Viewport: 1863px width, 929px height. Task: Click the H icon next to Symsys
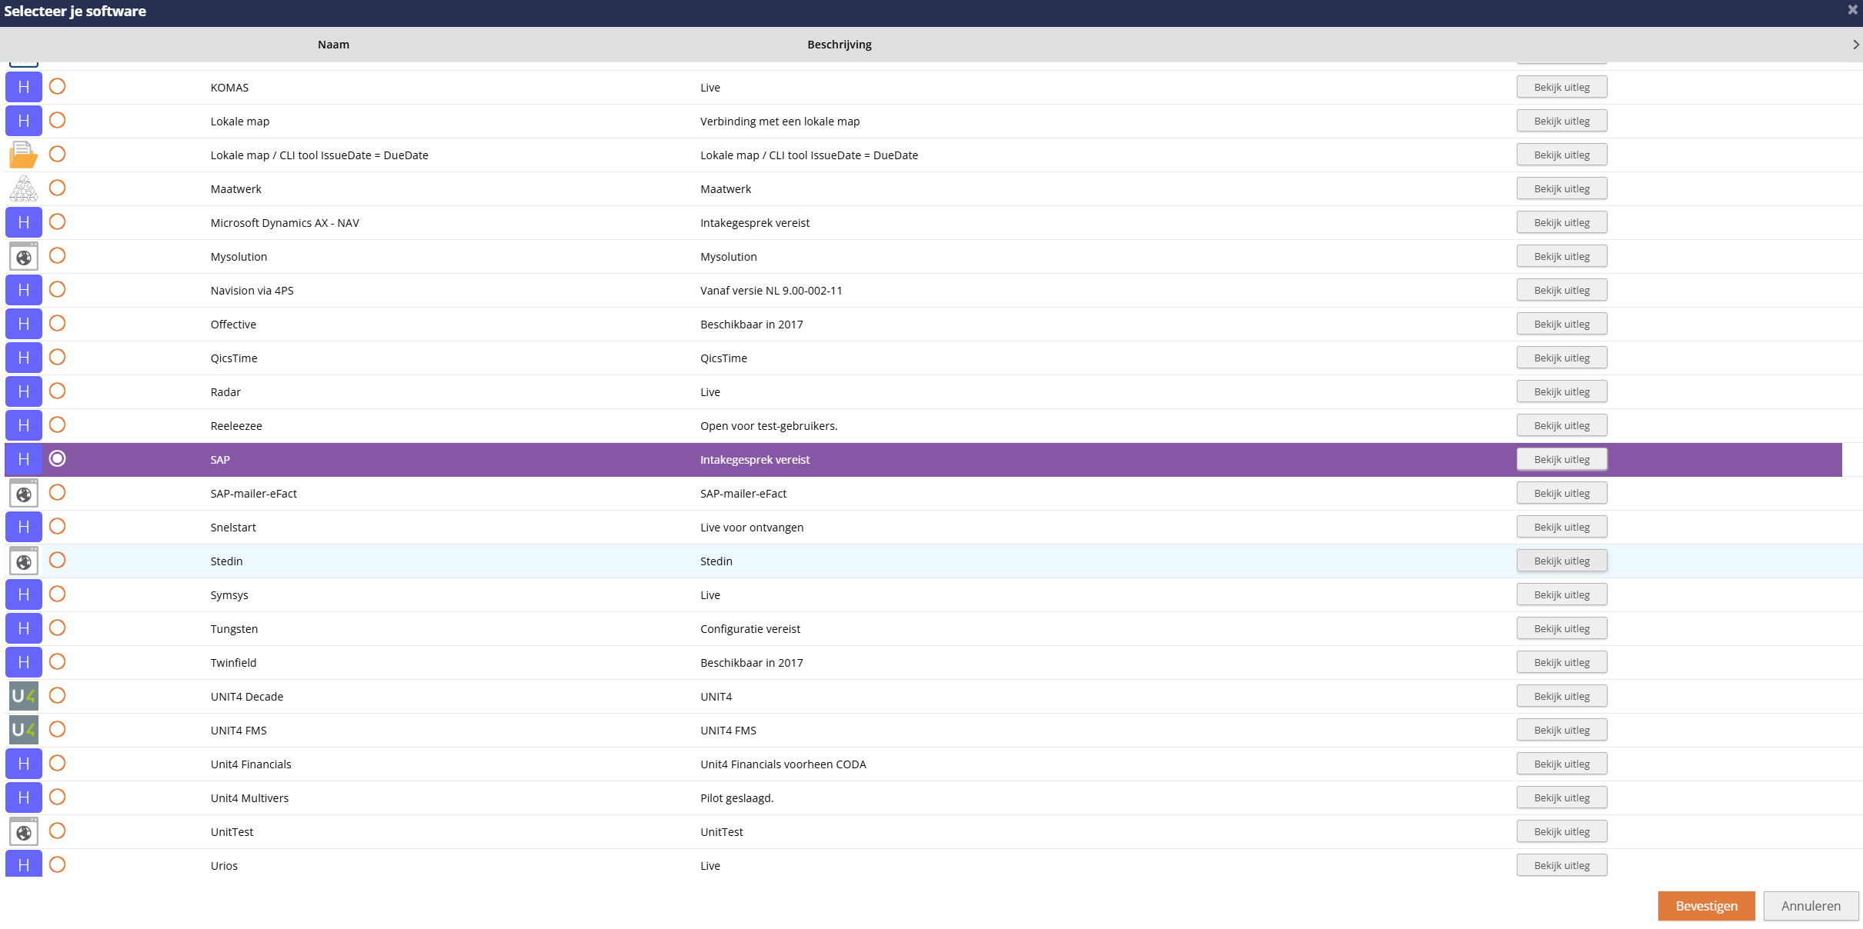click(24, 594)
